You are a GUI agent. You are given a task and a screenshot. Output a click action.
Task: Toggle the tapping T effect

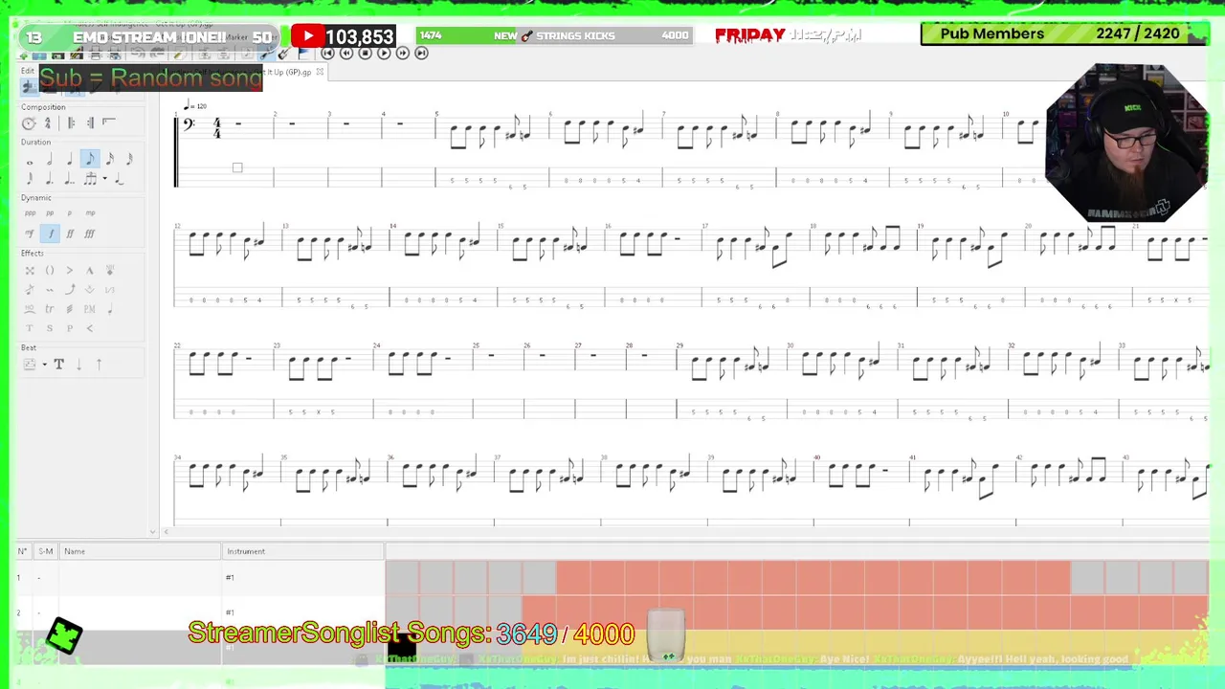[x=30, y=328]
